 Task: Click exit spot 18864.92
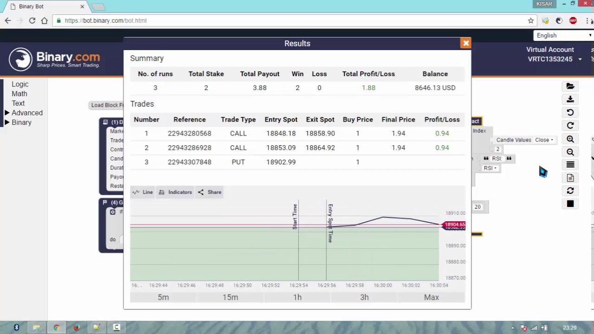[x=320, y=148]
